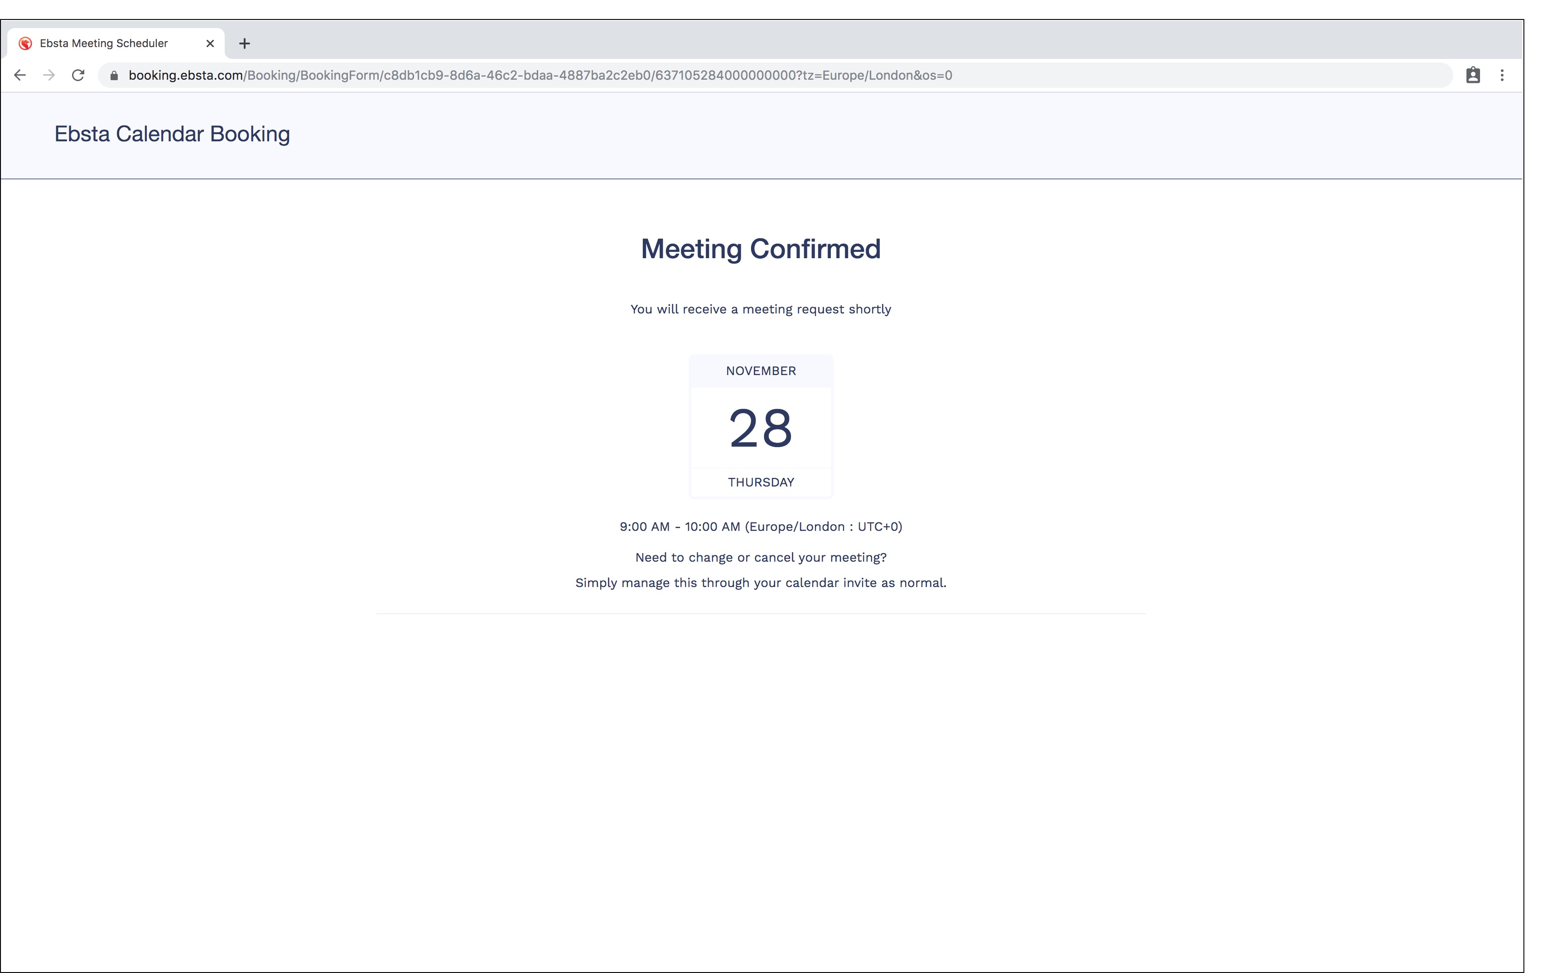Open the Chrome three-dot menu

[1502, 76]
